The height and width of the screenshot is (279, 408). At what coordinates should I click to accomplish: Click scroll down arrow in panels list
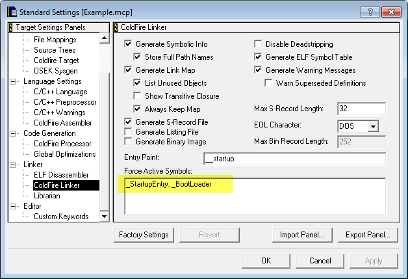(105, 217)
